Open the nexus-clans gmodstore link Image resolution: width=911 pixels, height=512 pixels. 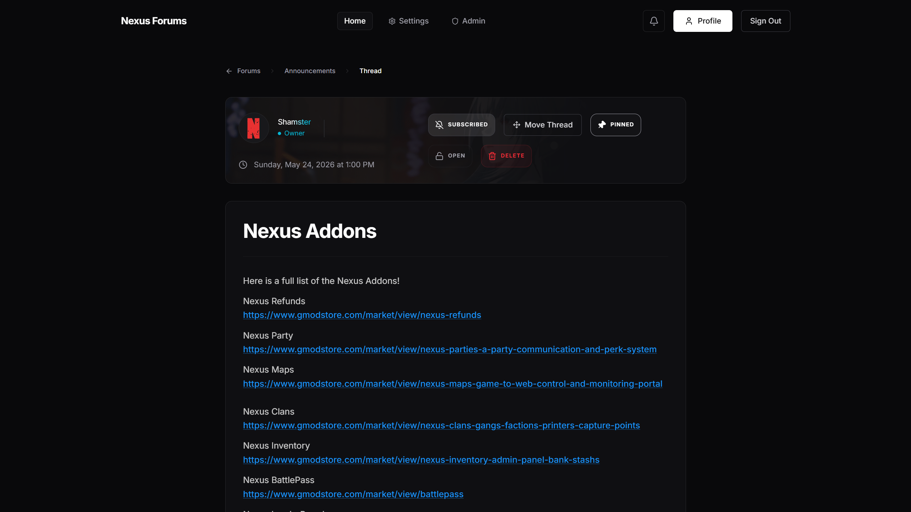point(441,425)
